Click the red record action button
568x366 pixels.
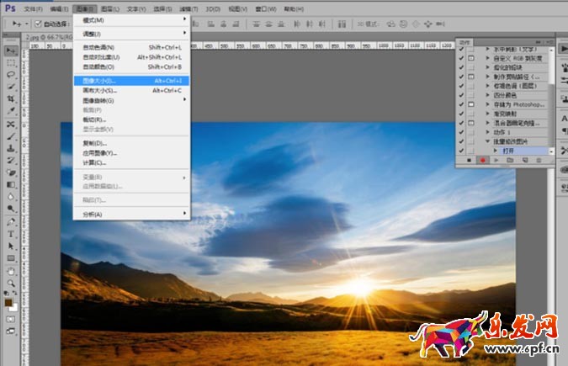[x=483, y=159]
